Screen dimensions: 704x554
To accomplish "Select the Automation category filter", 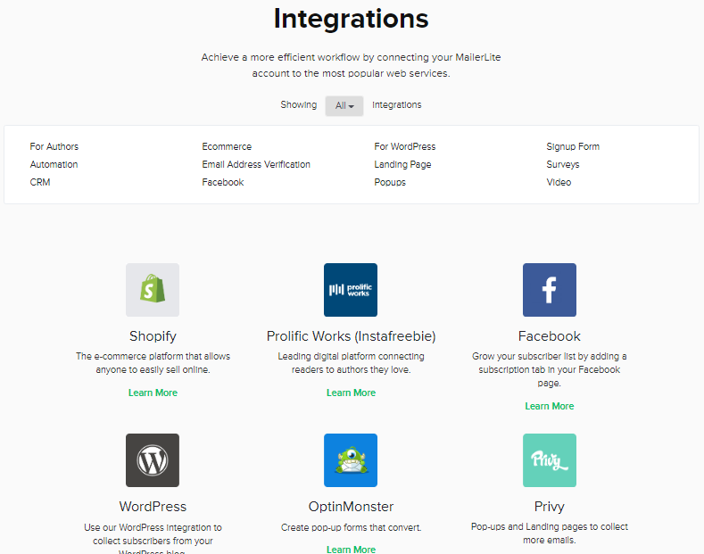I will tap(54, 164).
